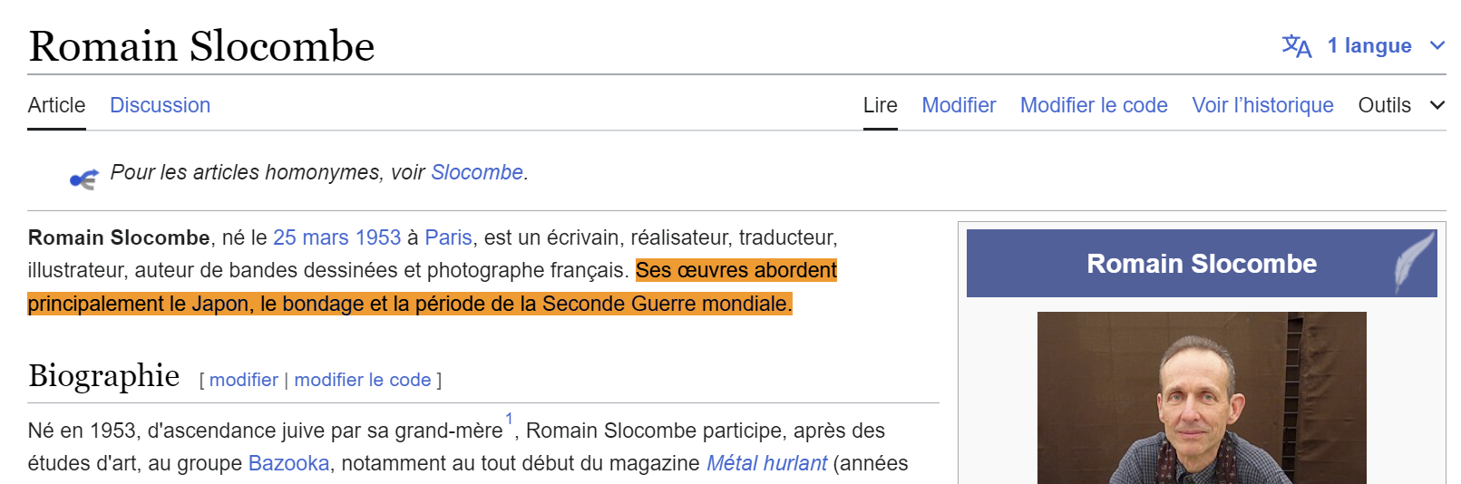The width and height of the screenshot is (1461, 484).
Task: Select the Article tab
Action: [56, 105]
